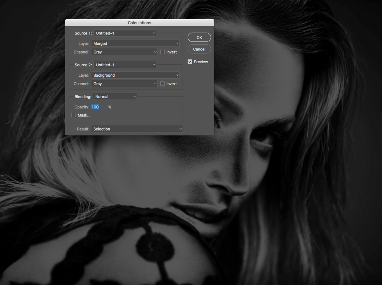
Task: Click the Source 1 label
Action: coord(83,33)
